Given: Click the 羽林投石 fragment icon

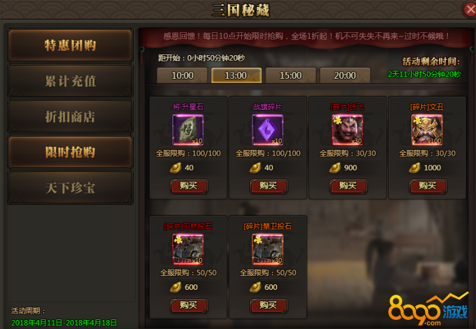Looking at the screenshot, I should coord(188,249).
